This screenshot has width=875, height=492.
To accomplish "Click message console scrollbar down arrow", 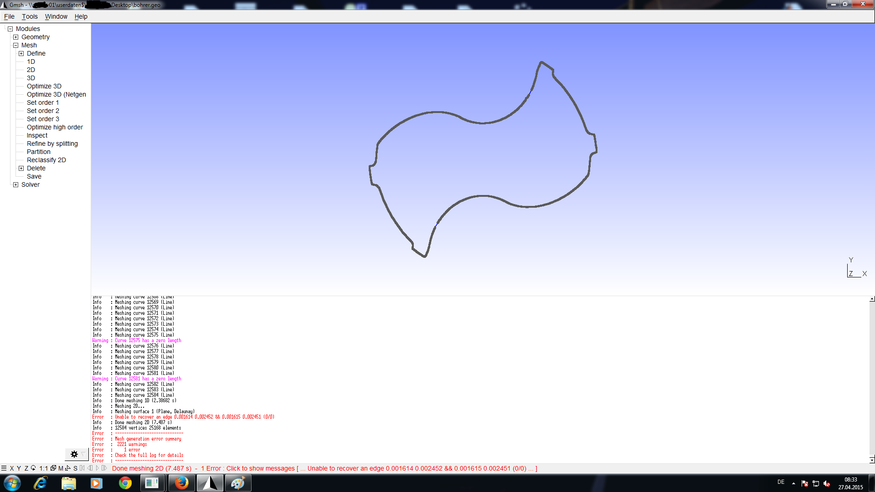I will click(872, 460).
